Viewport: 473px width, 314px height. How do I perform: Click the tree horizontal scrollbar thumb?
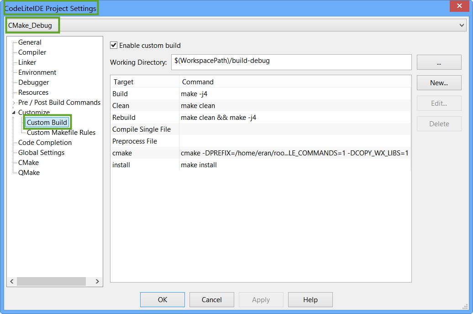click(51, 282)
